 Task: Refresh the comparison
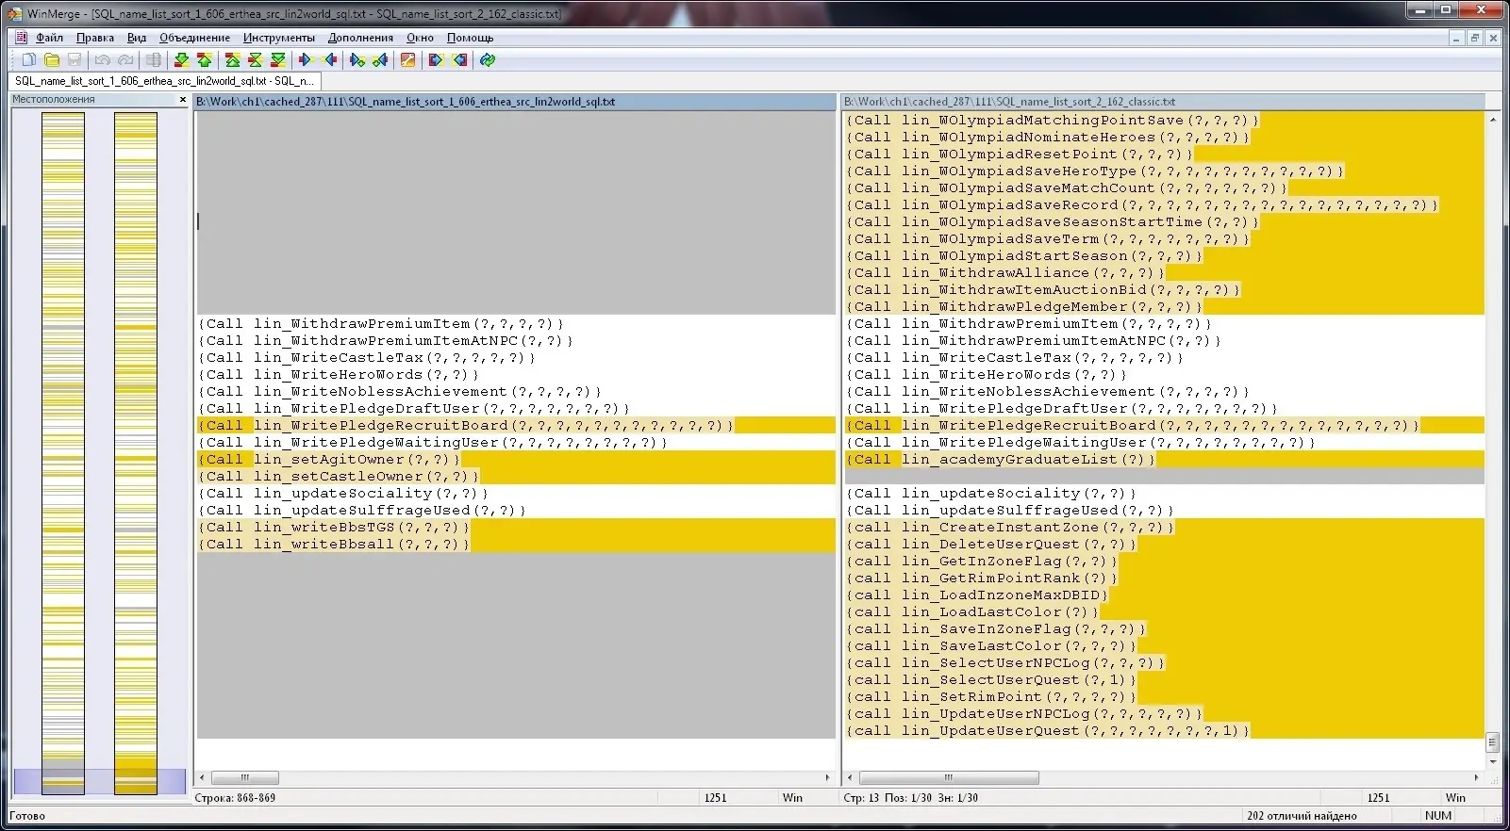[x=487, y=60]
